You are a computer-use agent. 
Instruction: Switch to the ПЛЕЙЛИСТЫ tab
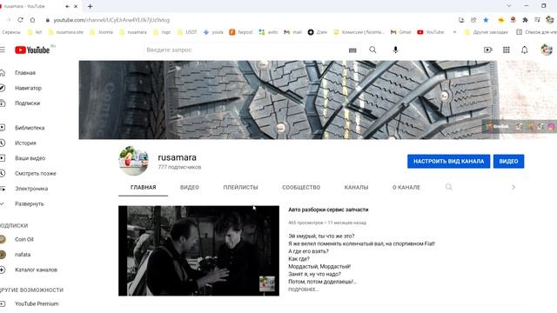240,188
